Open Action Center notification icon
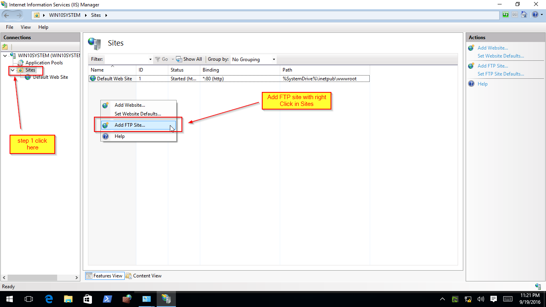 coord(494,299)
